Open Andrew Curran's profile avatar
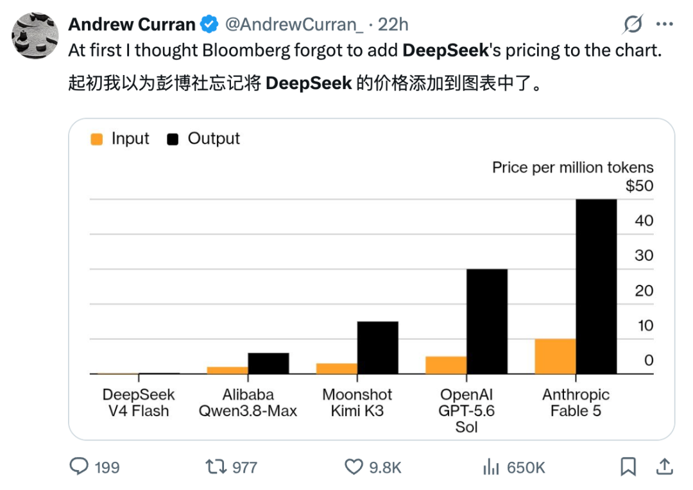693x490 pixels. [x=35, y=35]
